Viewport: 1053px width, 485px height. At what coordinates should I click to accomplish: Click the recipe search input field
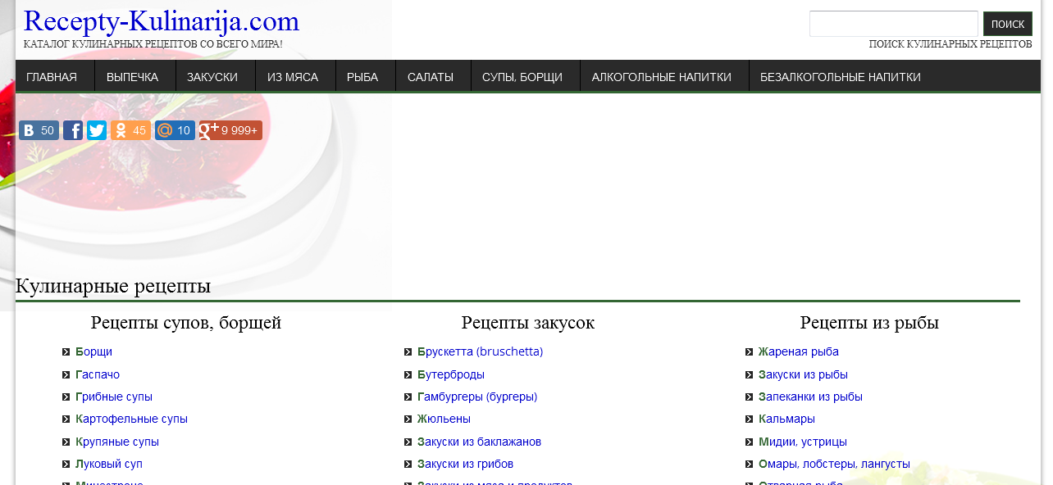point(893,24)
